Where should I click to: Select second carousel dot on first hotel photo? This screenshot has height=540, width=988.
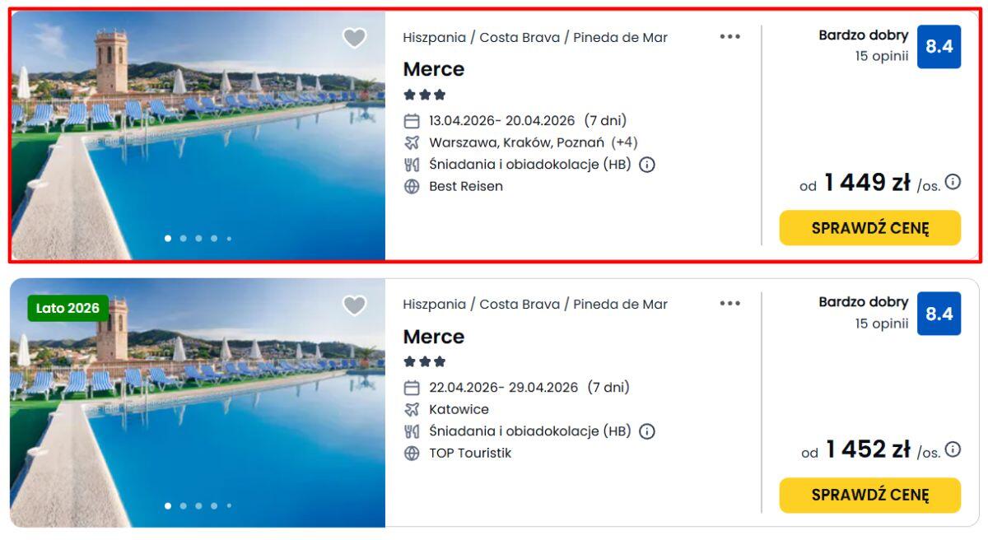184,239
